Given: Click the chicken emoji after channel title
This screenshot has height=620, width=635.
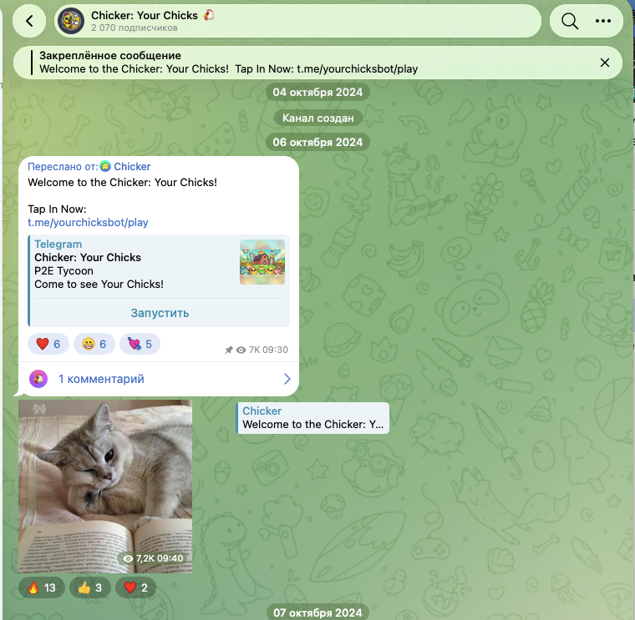Looking at the screenshot, I should point(209,15).
